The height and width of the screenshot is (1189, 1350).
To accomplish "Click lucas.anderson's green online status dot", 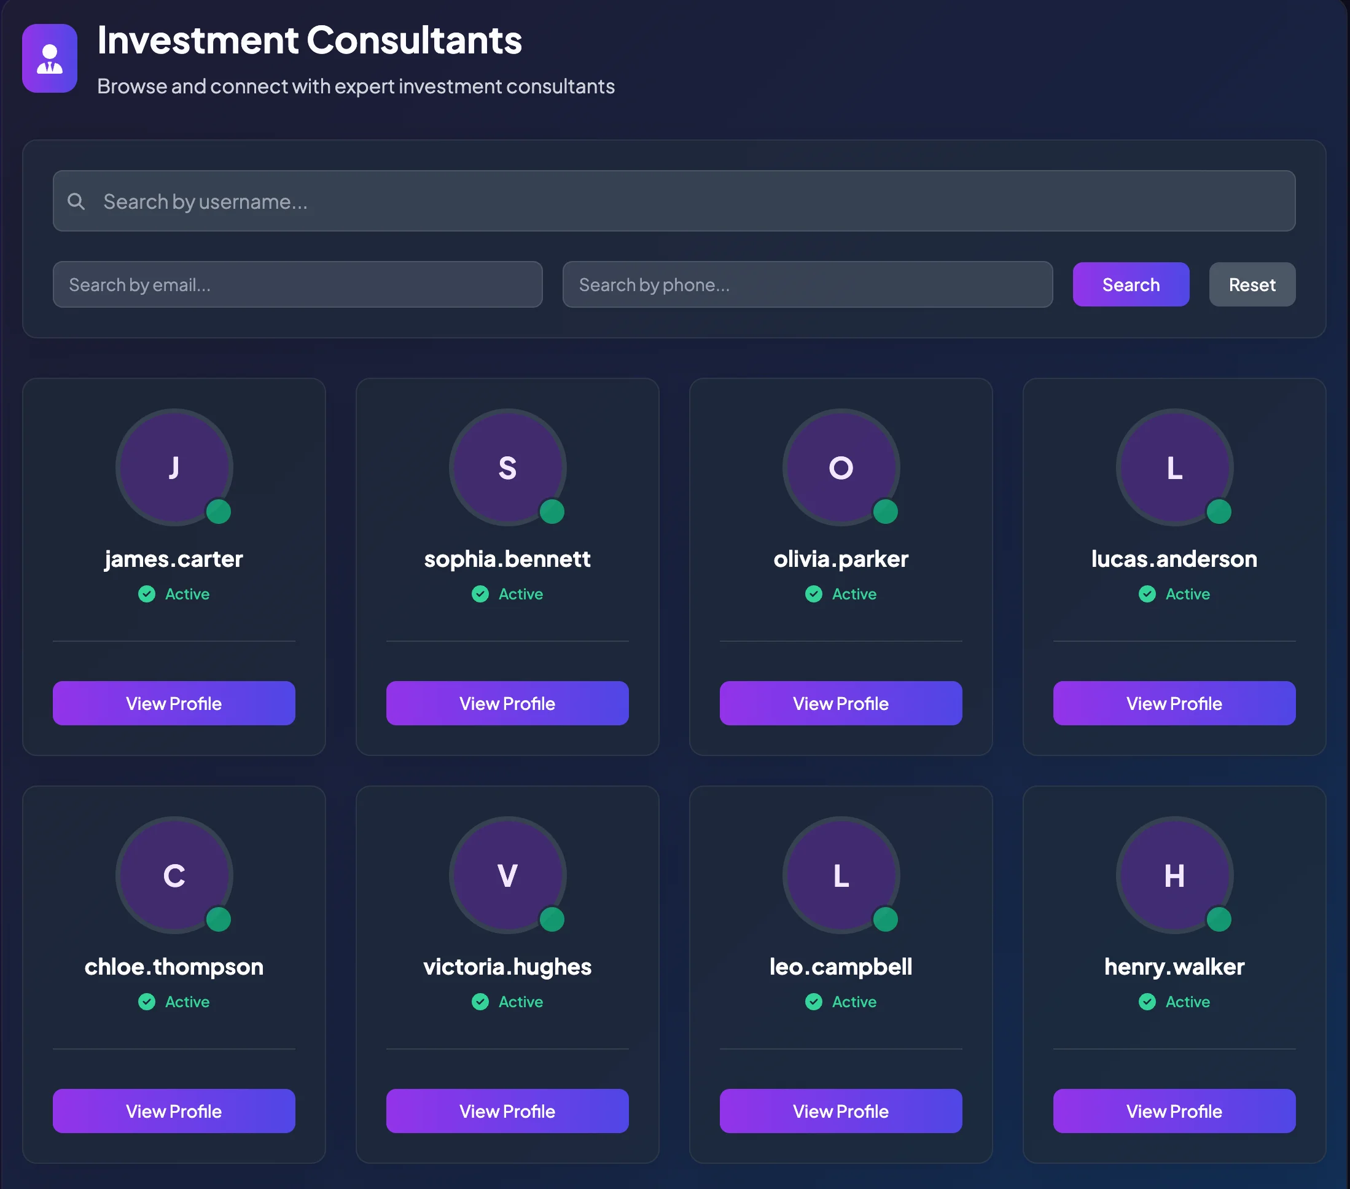I will (x=1219, y=511).
